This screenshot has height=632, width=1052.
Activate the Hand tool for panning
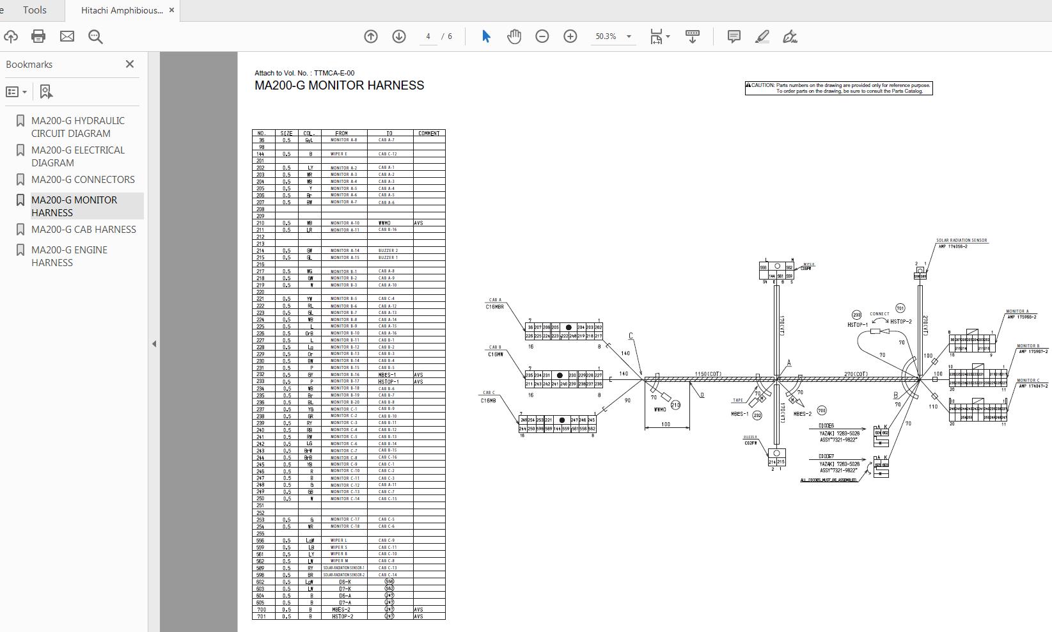point(513,36)
